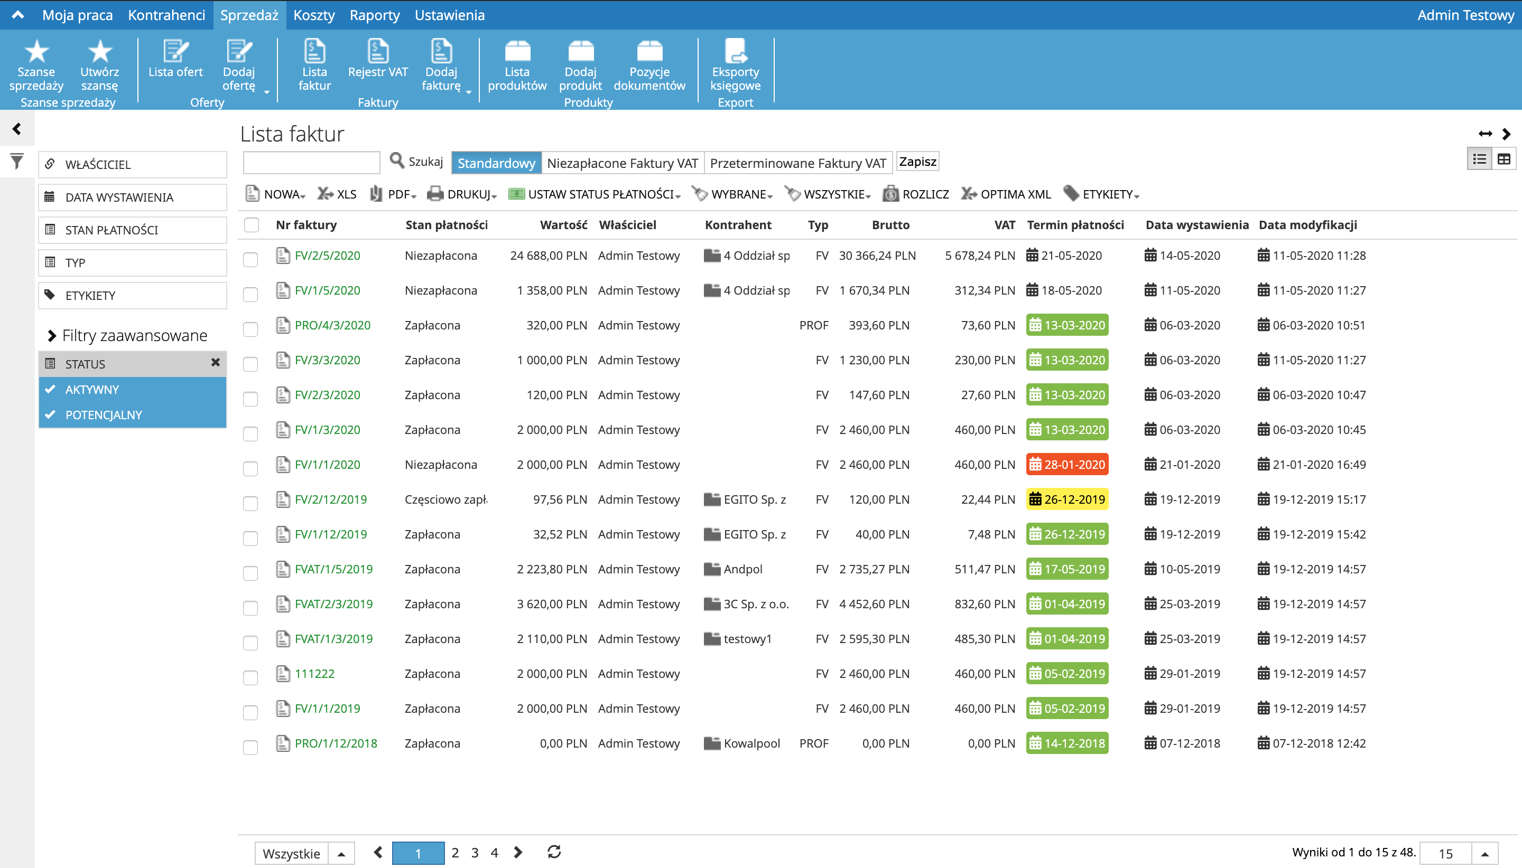Tick the select-all header checkbox
Screen dimensions: 1522x868
point(251,225)
